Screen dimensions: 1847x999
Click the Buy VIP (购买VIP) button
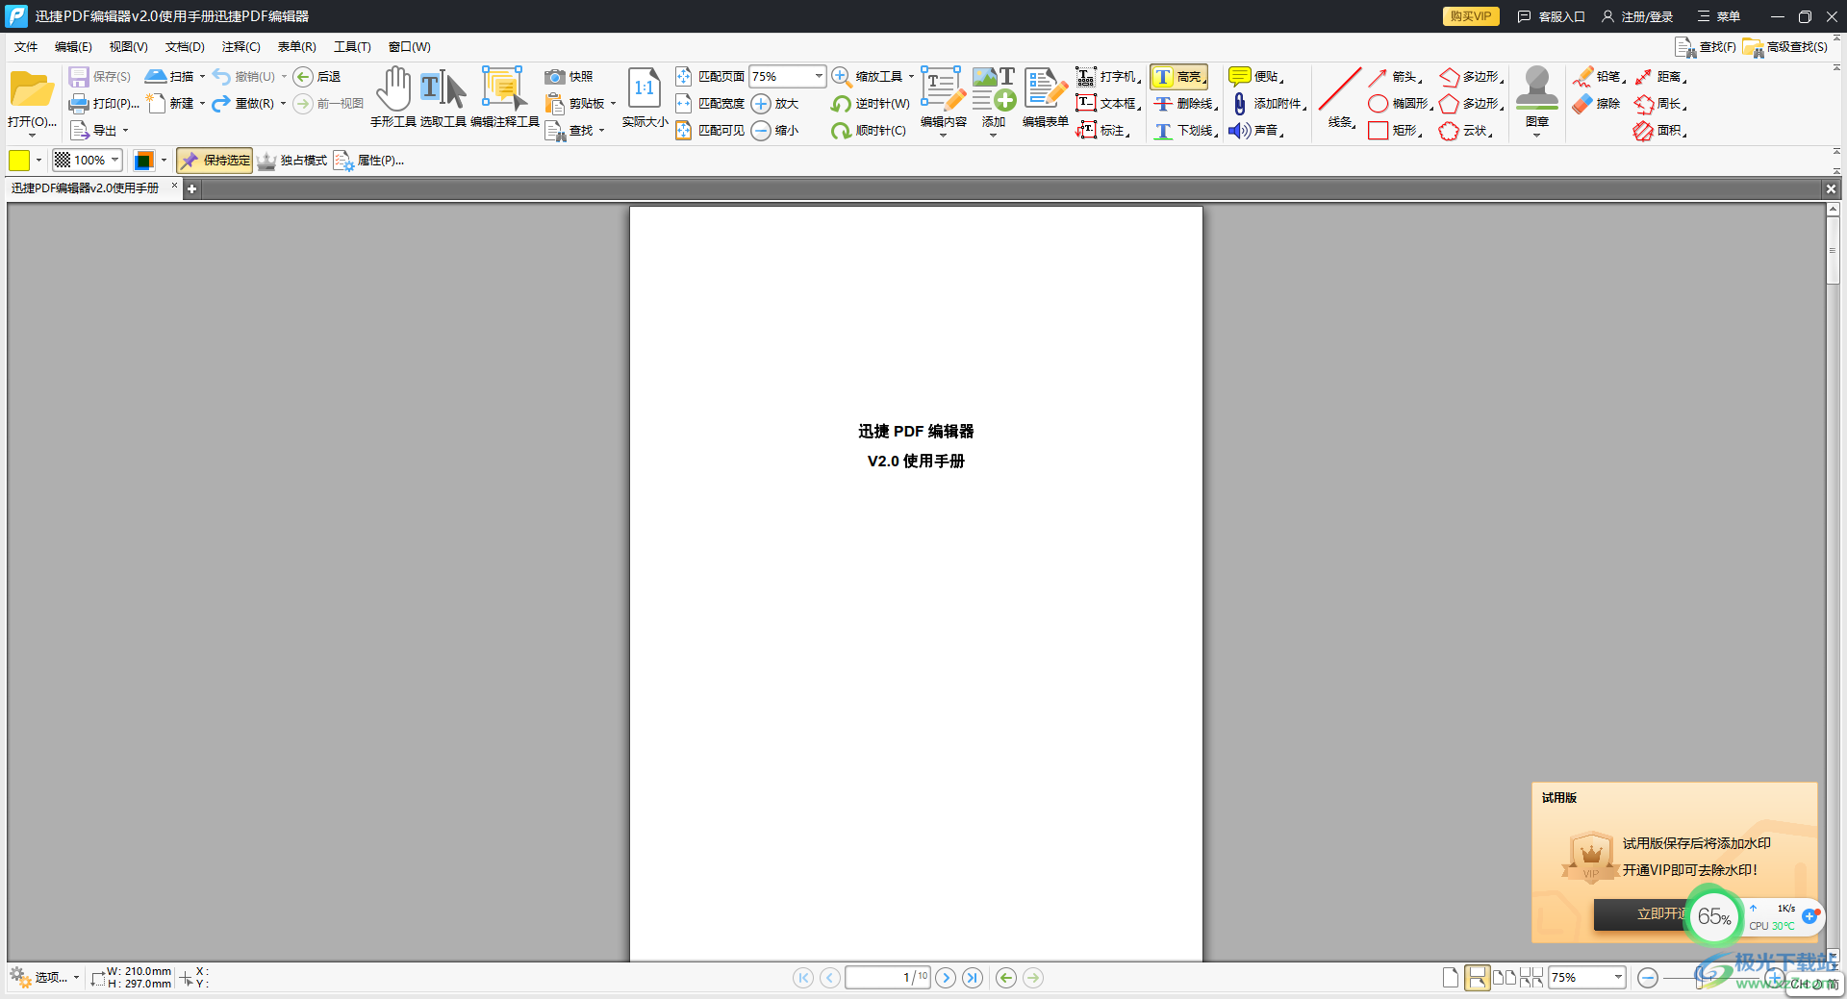coord(1471,16)
